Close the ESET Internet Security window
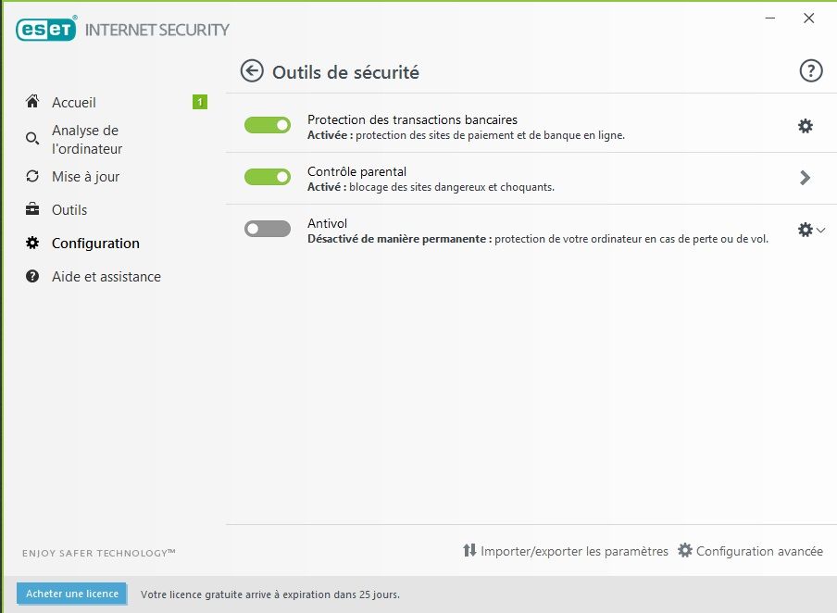The image size is (837, 613). point(808,19)
